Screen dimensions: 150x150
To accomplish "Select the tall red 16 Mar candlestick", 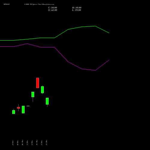I will [37, 83].
